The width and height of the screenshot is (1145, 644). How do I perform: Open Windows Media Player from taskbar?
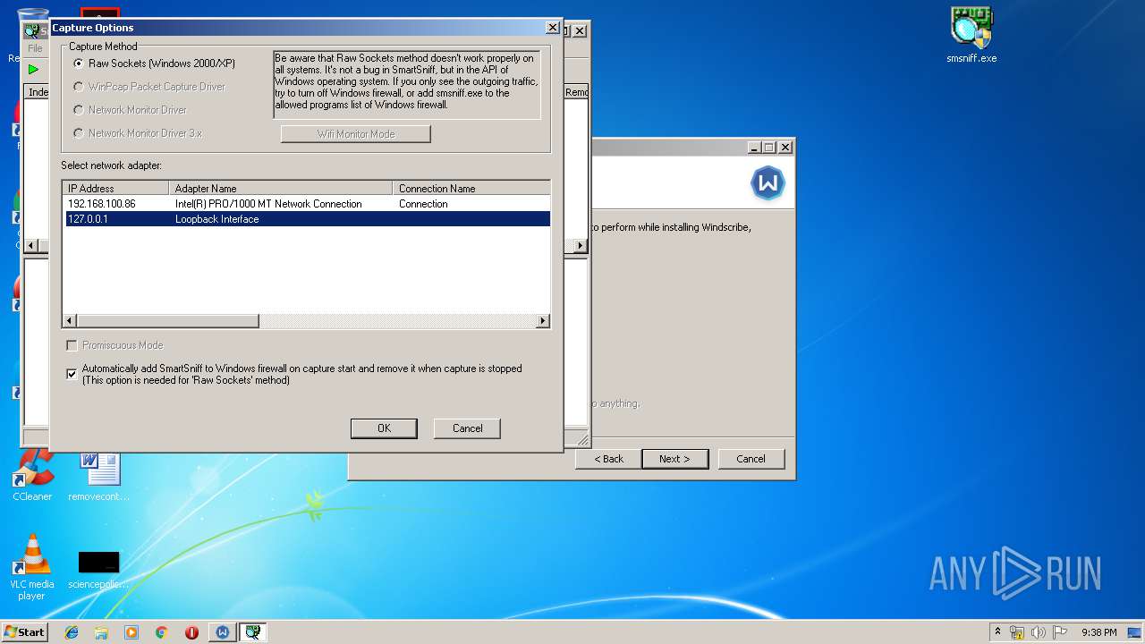click(x=131, y=632)
